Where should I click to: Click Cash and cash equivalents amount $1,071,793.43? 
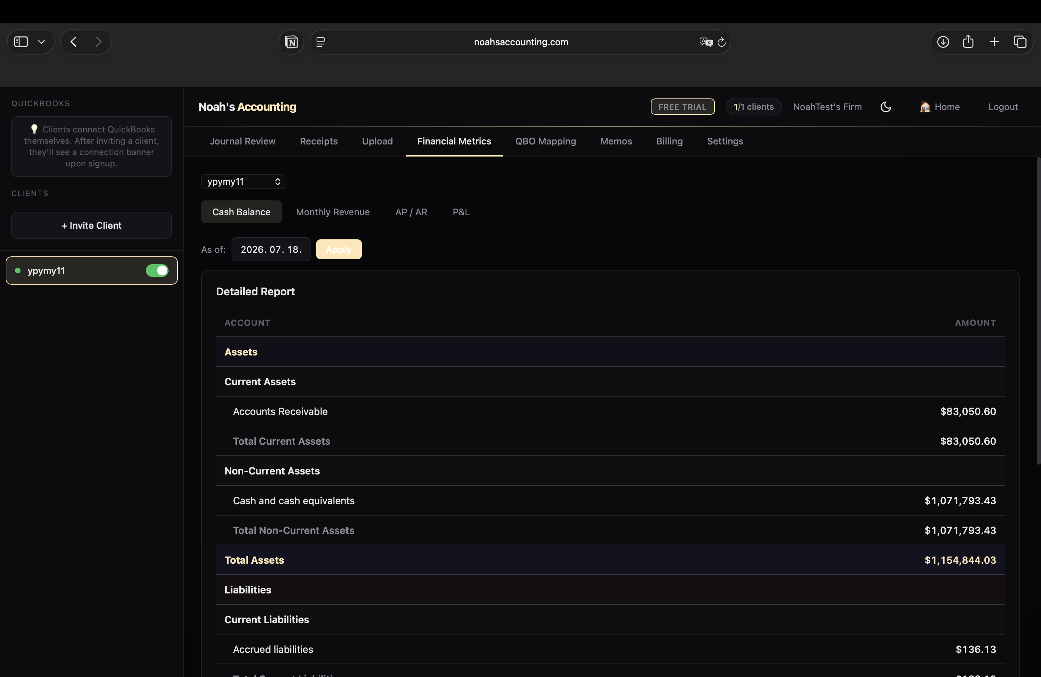960,500
